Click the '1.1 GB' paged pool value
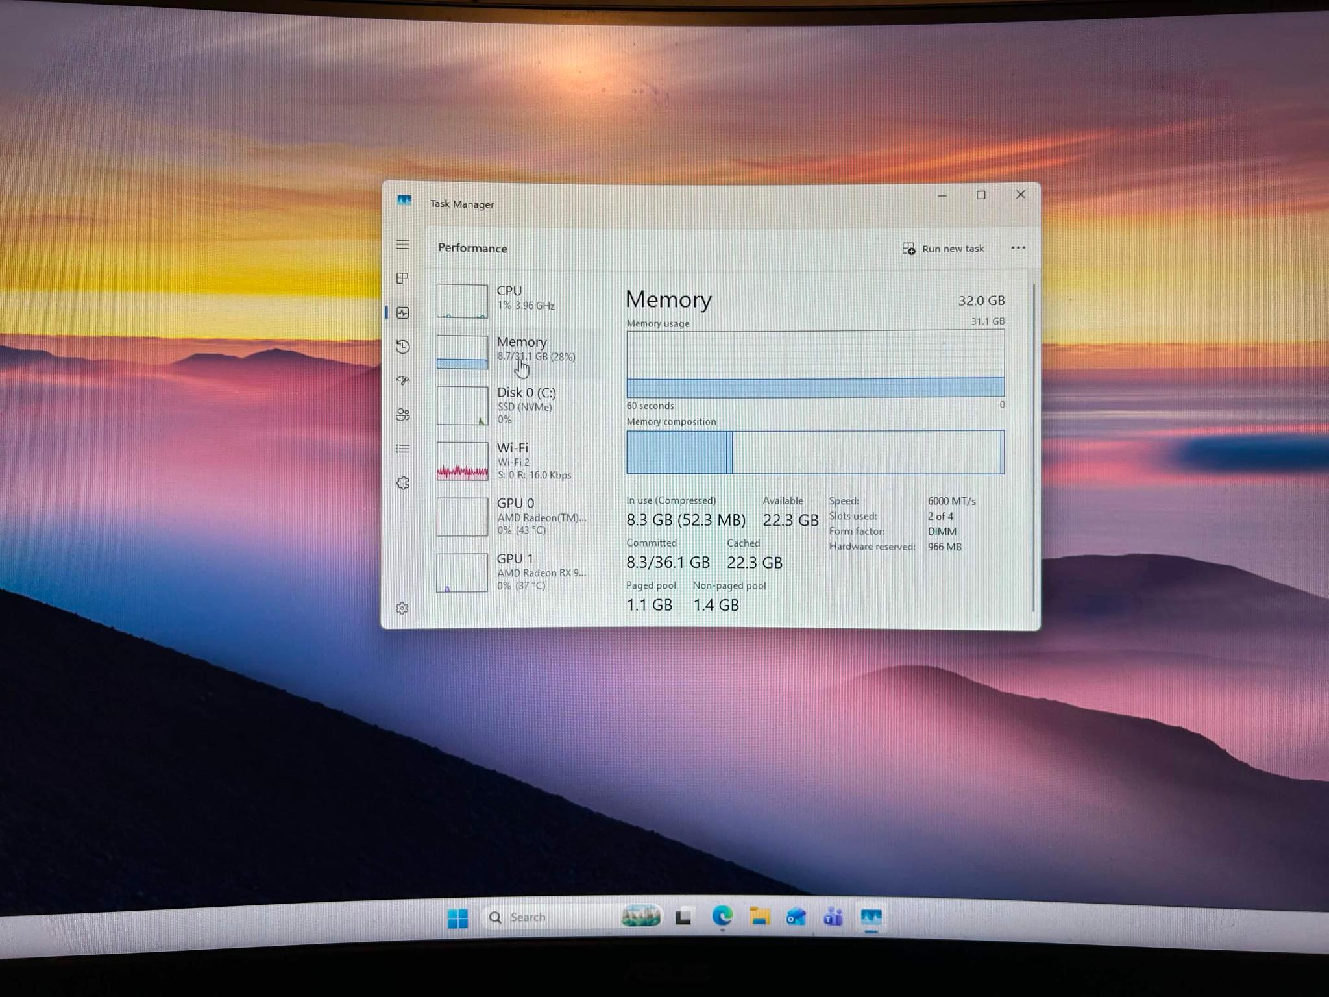 pyautogui.click(x=649, y=605)
